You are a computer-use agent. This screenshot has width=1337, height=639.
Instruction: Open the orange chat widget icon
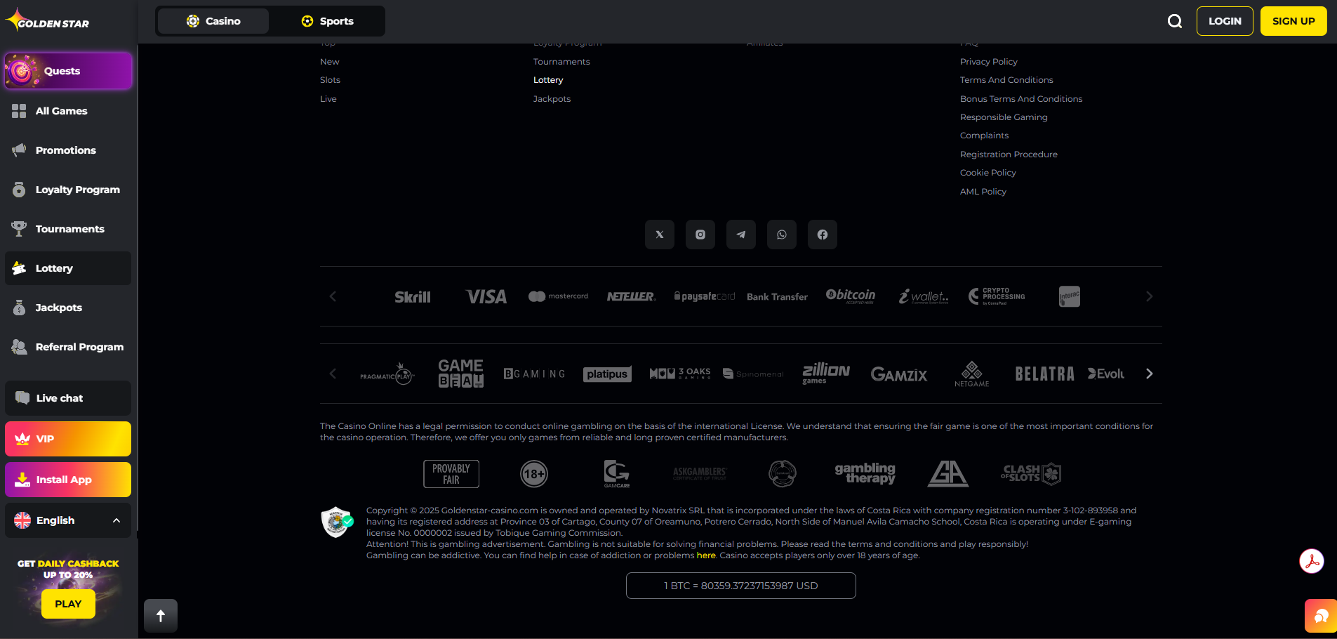point(1321,617)
